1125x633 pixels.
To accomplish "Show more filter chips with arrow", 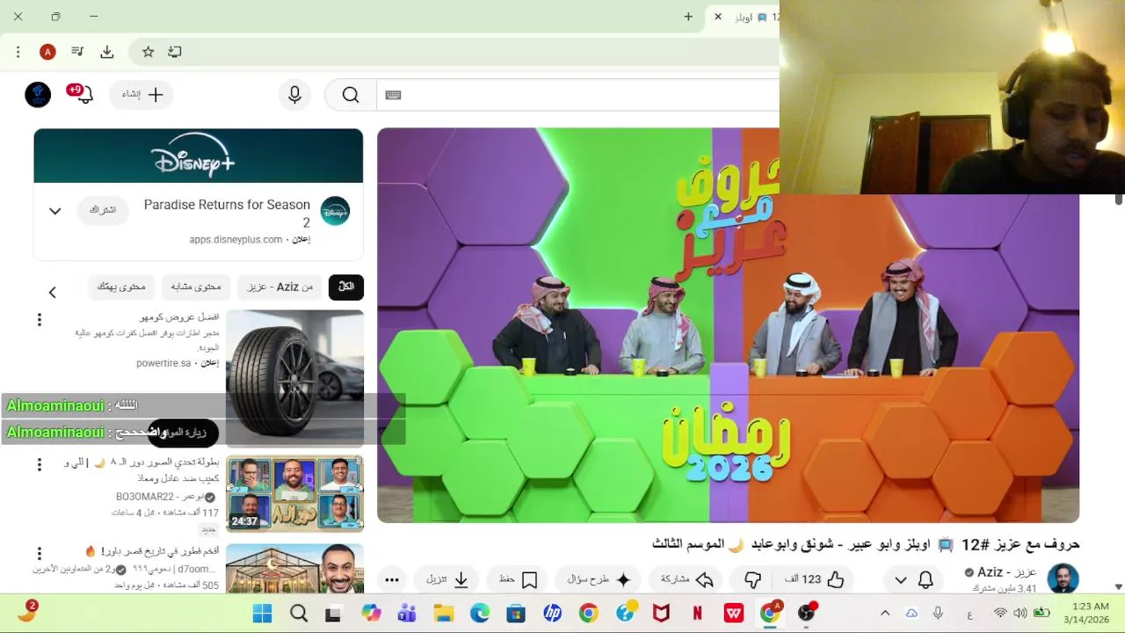I will tap(52, 292).
